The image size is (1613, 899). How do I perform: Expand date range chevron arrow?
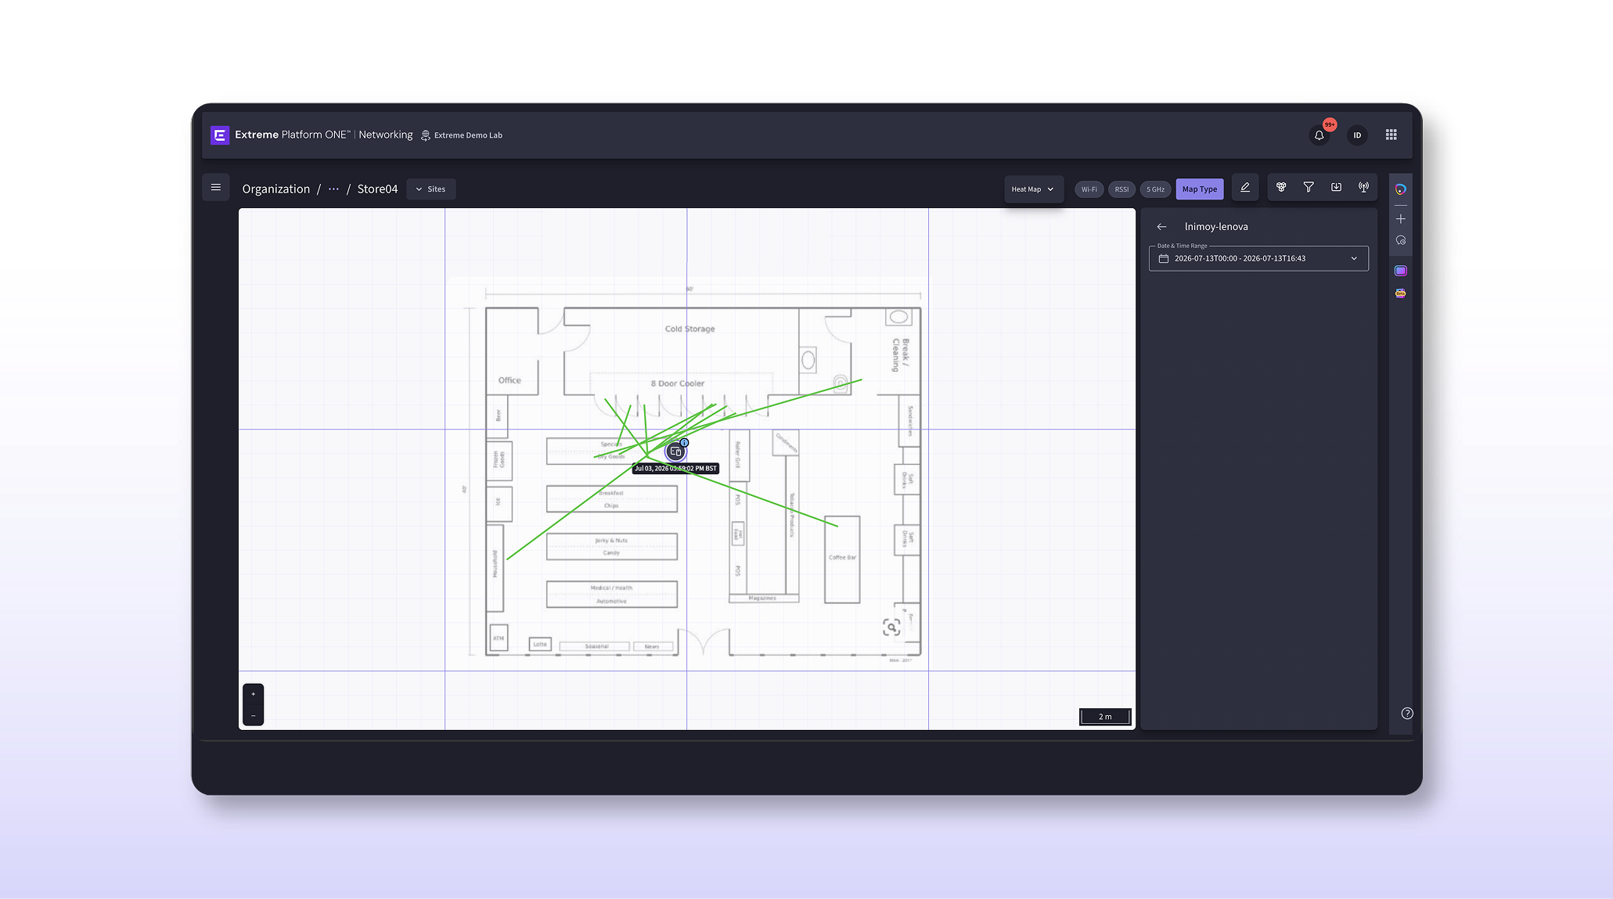(1354, 258)
